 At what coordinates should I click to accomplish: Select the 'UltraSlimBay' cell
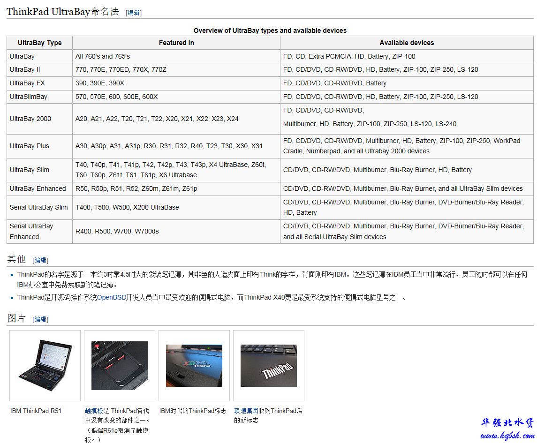click(x=40, y=97)
